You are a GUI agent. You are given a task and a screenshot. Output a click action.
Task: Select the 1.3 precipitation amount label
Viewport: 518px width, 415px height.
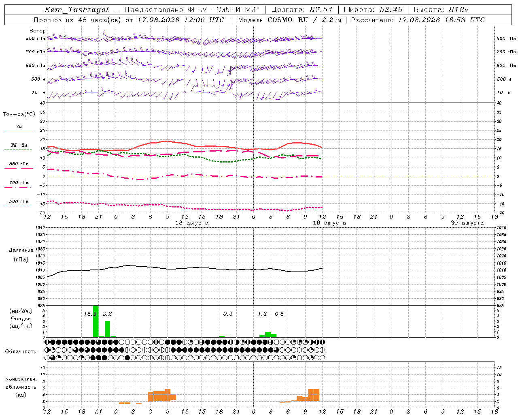[262, 314]
